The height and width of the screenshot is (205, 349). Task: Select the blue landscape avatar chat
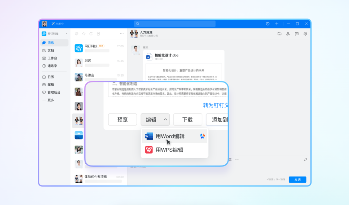[x=79, y=135]
